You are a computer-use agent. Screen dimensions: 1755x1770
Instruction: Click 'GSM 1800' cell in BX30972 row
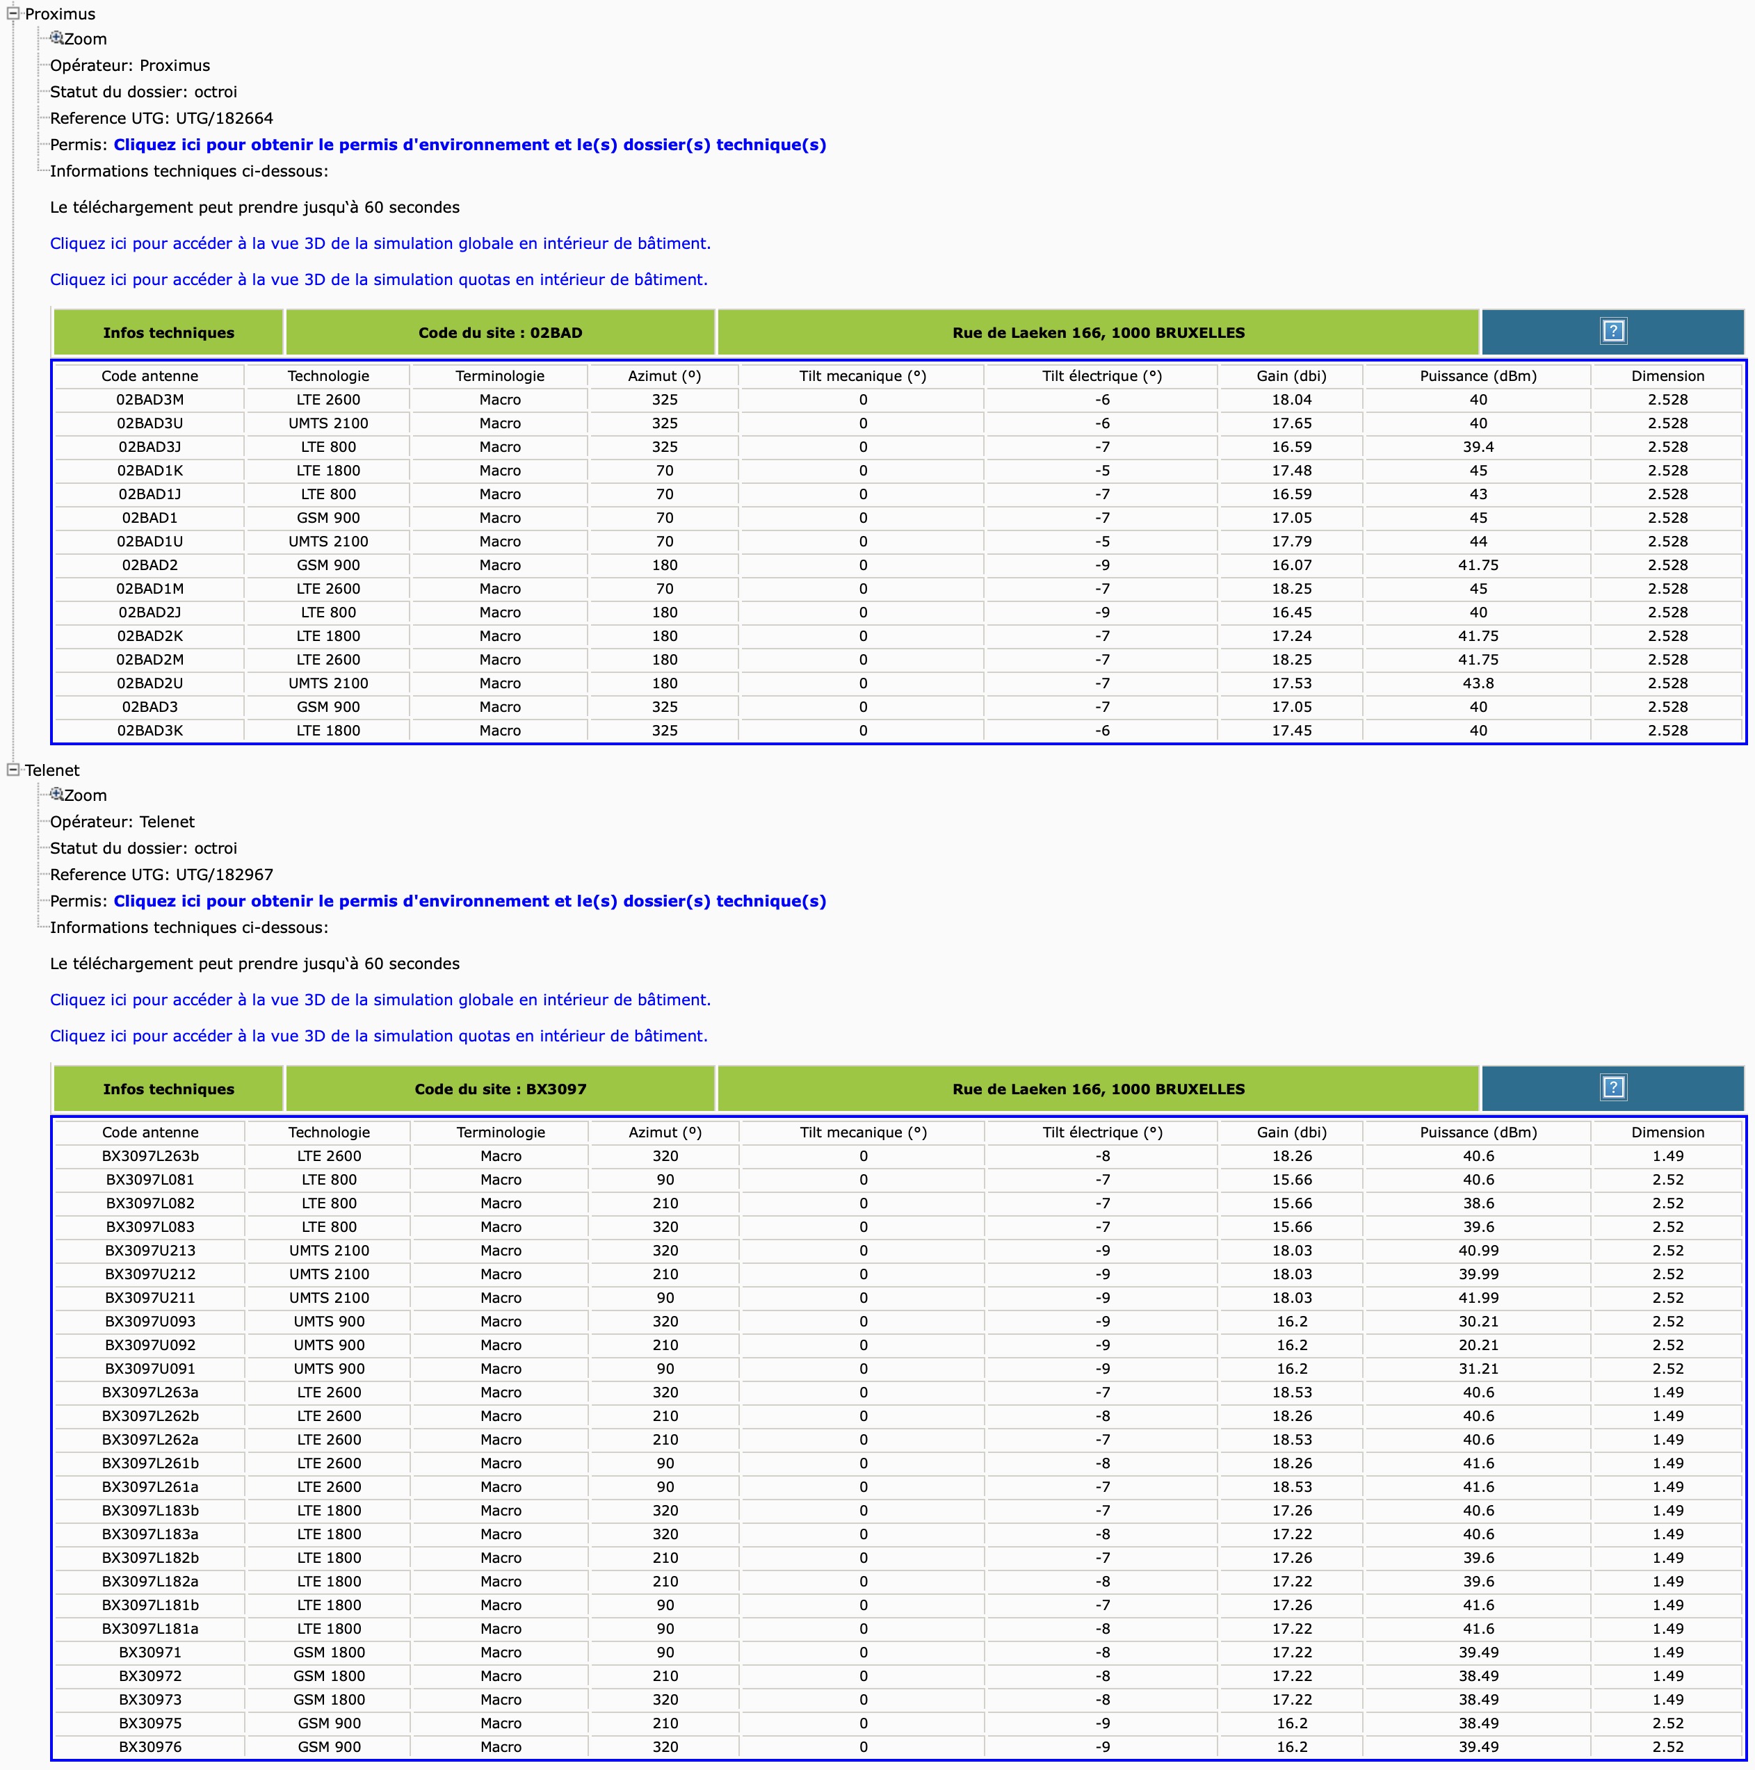coord(329,1675)
